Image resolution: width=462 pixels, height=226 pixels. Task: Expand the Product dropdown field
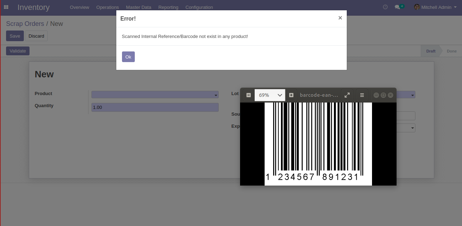155,95
